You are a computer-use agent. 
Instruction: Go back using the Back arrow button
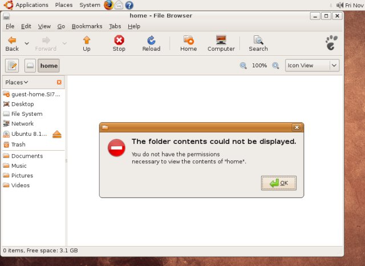(12, 43)
